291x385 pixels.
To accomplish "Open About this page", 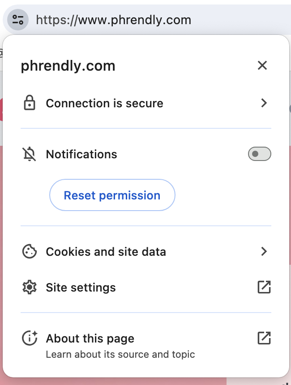I will [x=90, y=338].
